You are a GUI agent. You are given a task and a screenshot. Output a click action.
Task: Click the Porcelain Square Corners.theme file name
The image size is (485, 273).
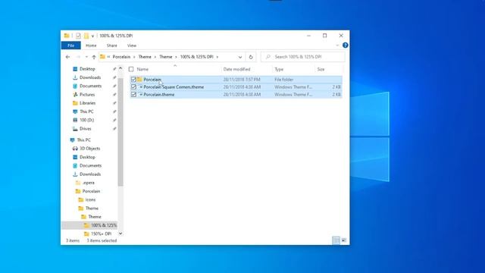(x=174, y=87)
